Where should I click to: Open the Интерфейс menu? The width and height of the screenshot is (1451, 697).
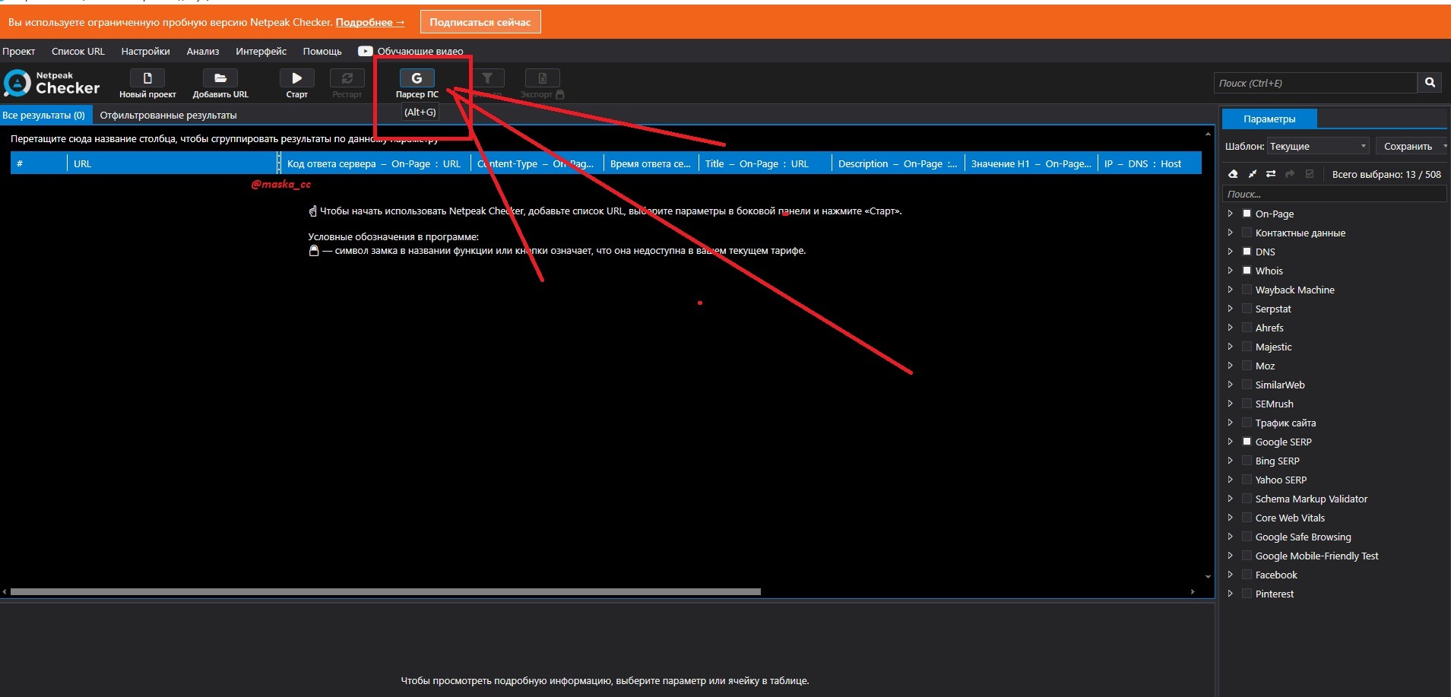click(x=261, y=51)
